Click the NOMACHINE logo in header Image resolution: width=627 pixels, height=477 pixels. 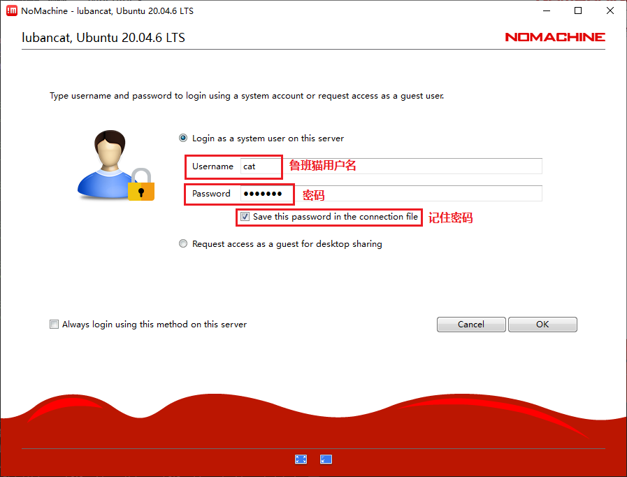(x=555, y=37)
